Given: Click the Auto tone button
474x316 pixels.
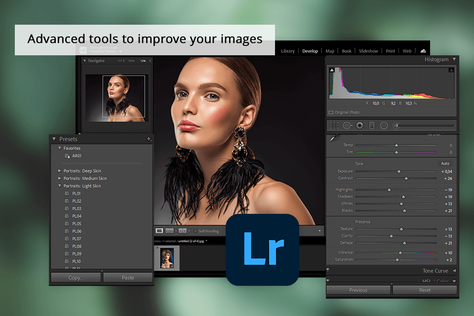Looking at the screenshot, I should click(x=445, y=163).
